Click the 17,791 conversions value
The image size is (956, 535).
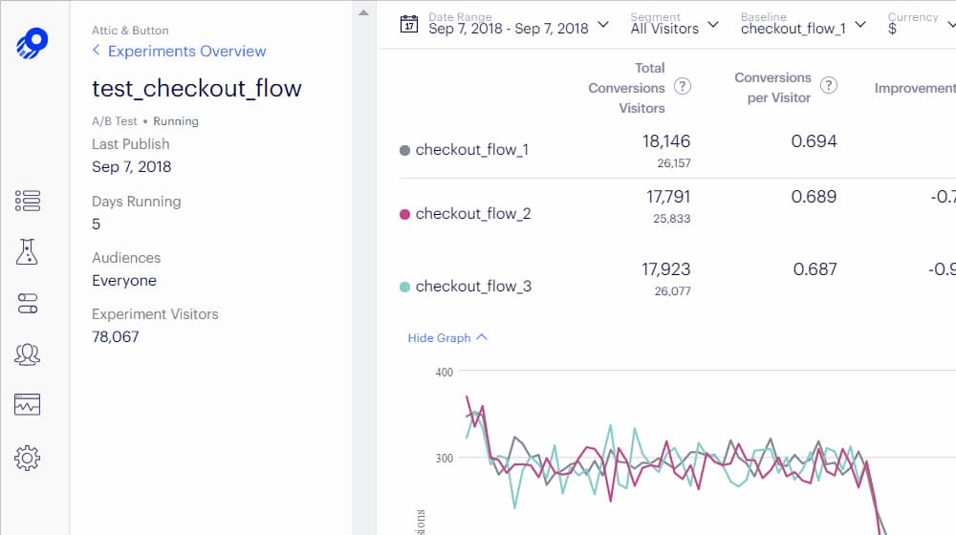point(668,197)
